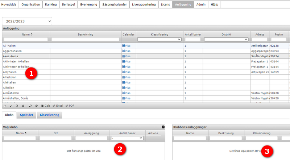Open the Hjälp menu tab

click(x=214, y=4)
